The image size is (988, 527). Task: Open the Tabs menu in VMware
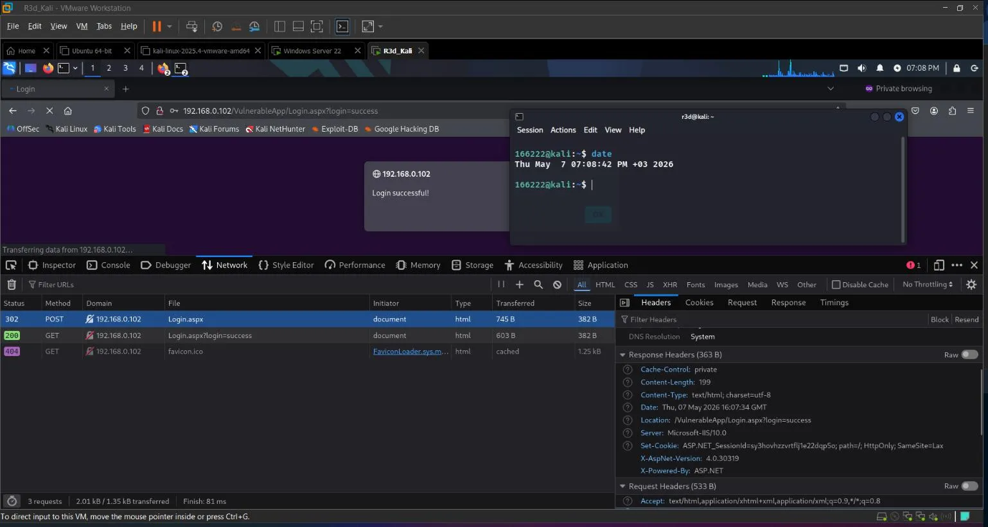click(104, 26)
